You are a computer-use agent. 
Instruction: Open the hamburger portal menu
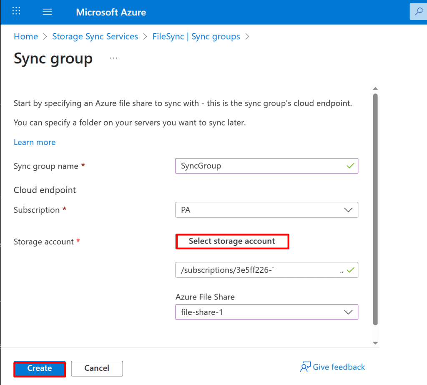[48, 12]
